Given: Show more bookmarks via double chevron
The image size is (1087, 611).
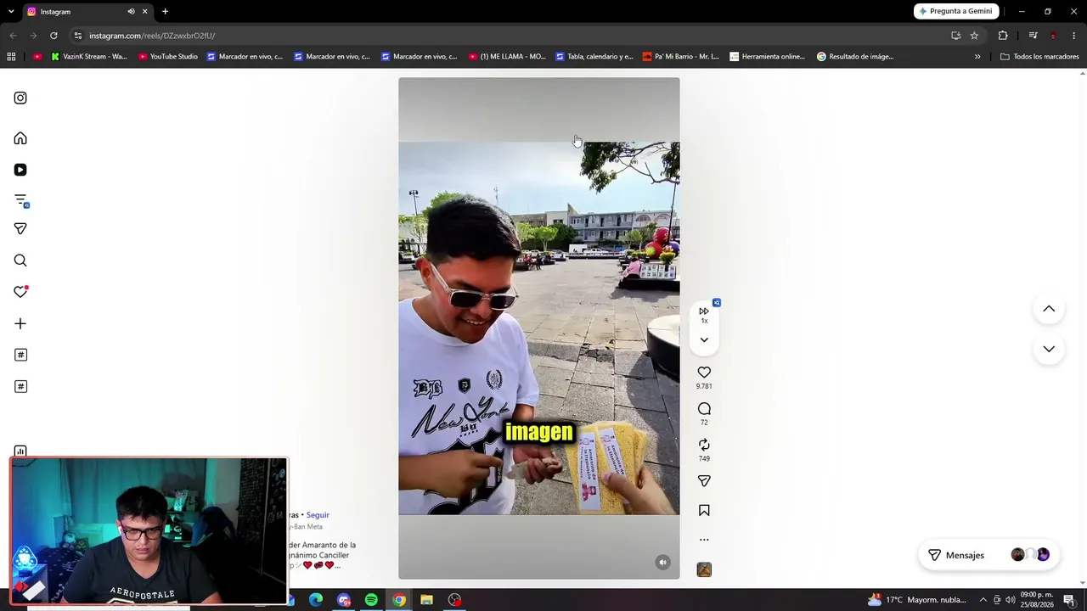Looking at the screenshot, I should click(977, 57).
